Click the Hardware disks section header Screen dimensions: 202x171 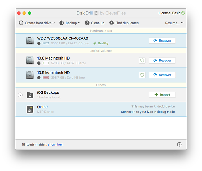coord(101,31)
